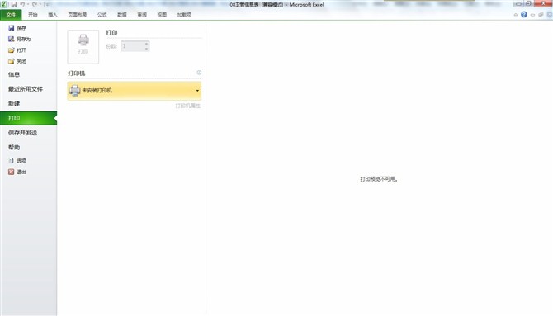The width and height of the screenshot is (553, 316).
Task: Click the quick access Save icon
Action: [x=14, y=5]
